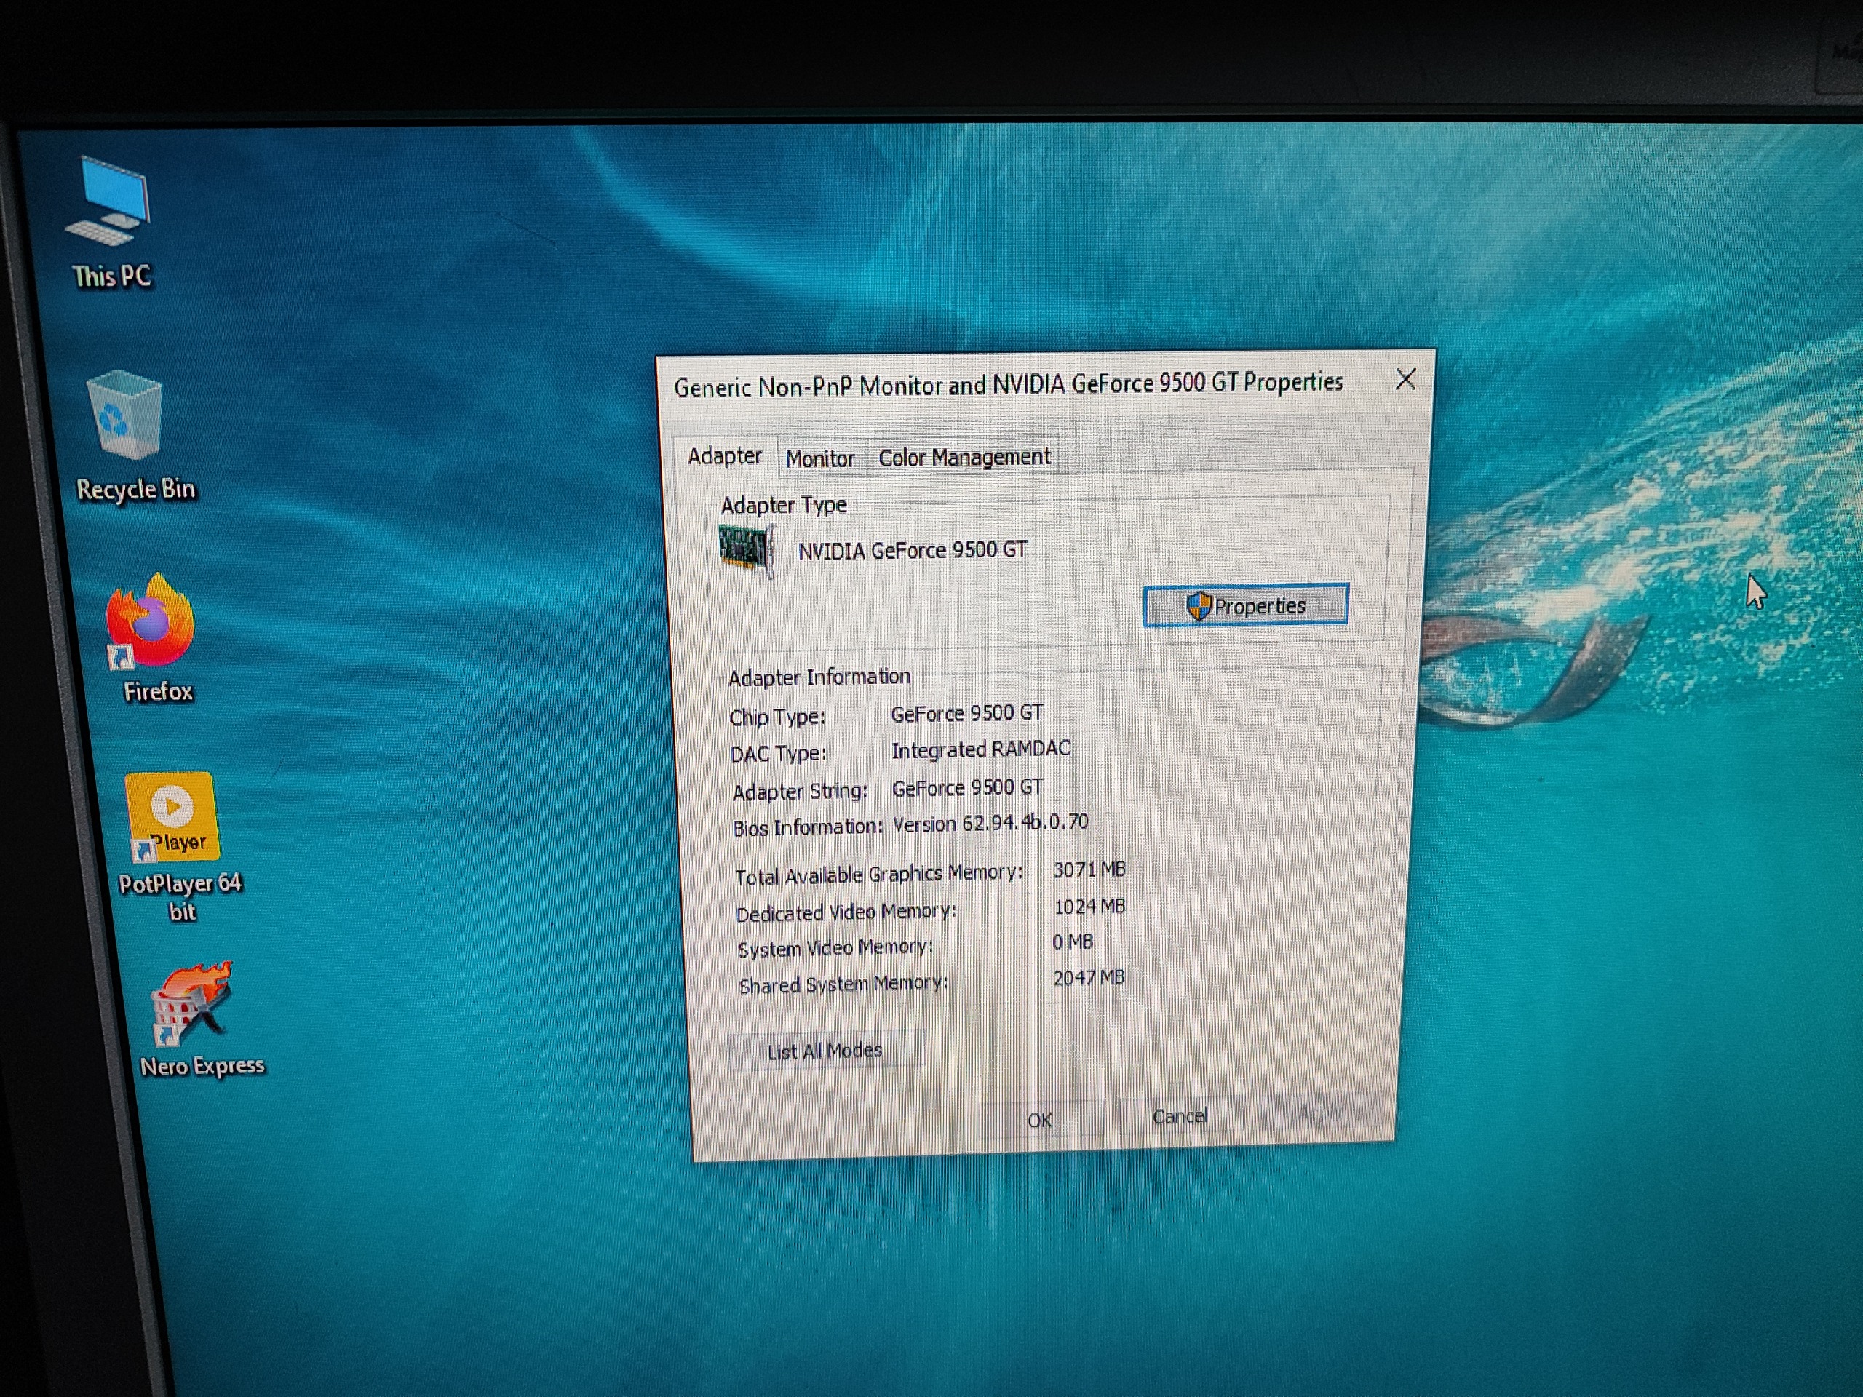Click the List All Modes button
This screenshot has height=1397, width=1863.
tap(825, 1051)
